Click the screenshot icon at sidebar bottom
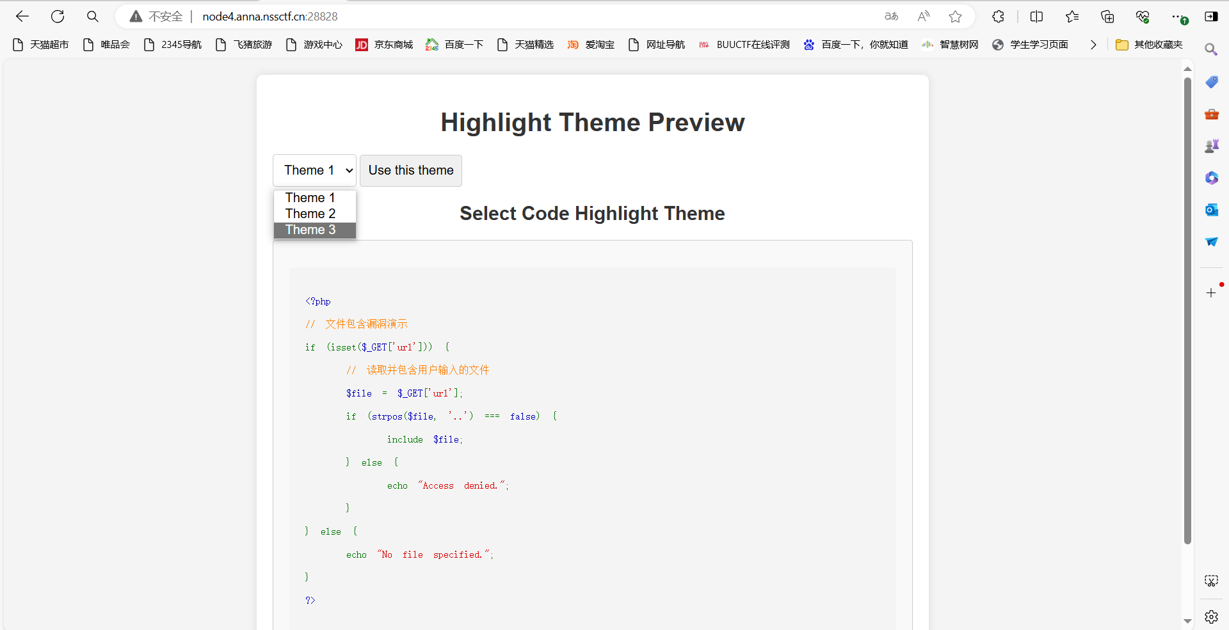 pos(1211,581)
